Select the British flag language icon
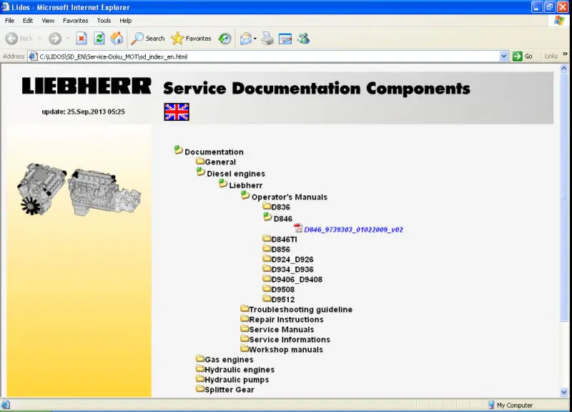The width and height of the screenshot is (572, 412). click(177, 112)
